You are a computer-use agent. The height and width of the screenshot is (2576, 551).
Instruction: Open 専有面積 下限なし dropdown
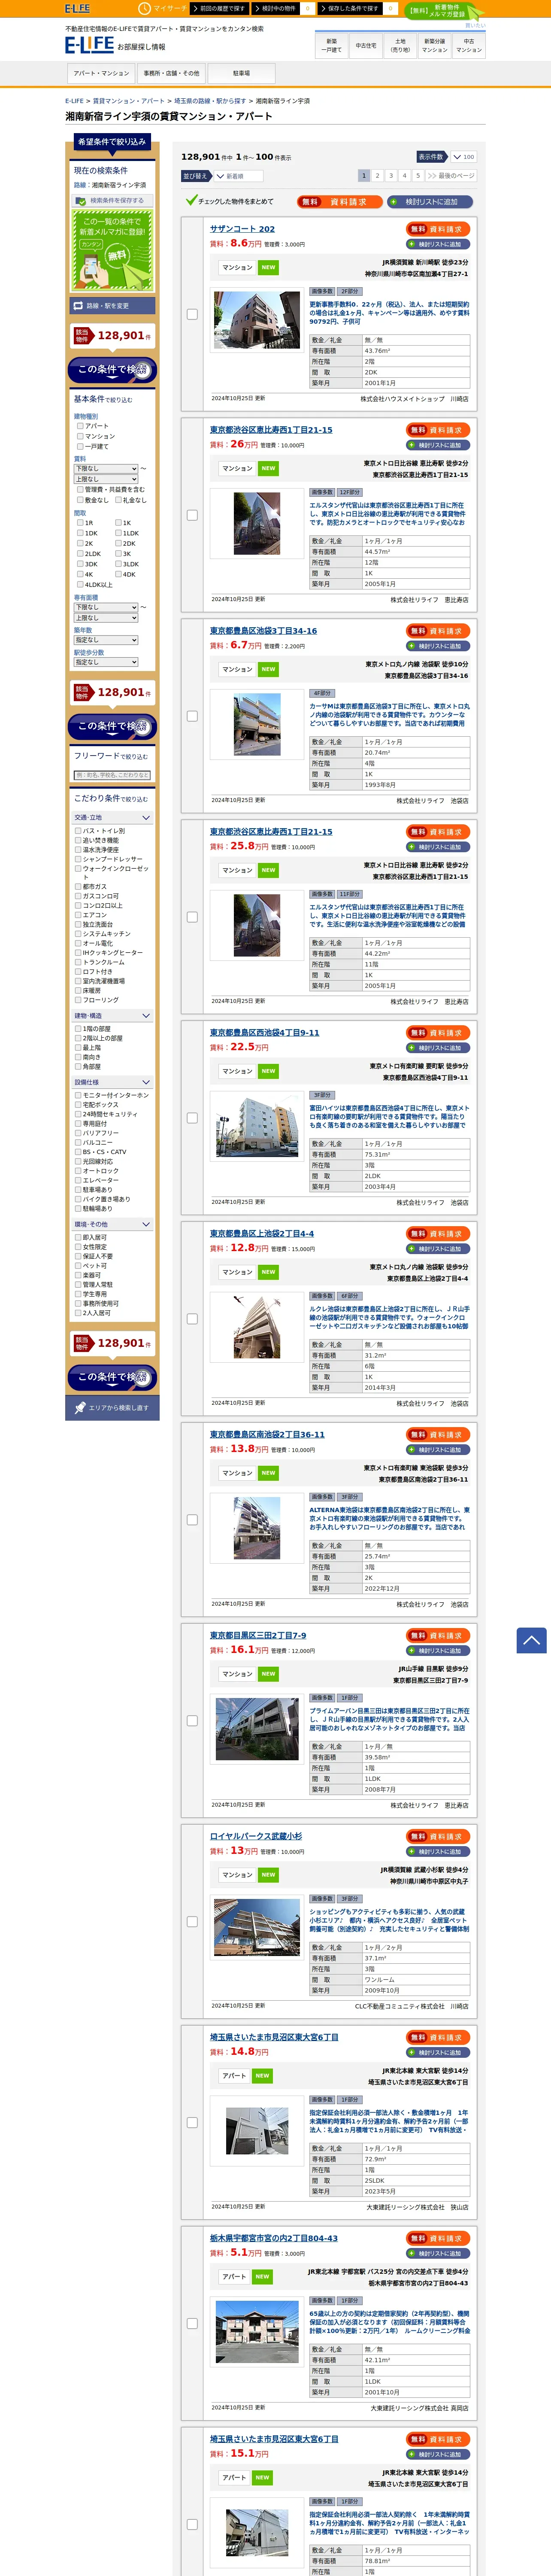(x=106, y=607)
